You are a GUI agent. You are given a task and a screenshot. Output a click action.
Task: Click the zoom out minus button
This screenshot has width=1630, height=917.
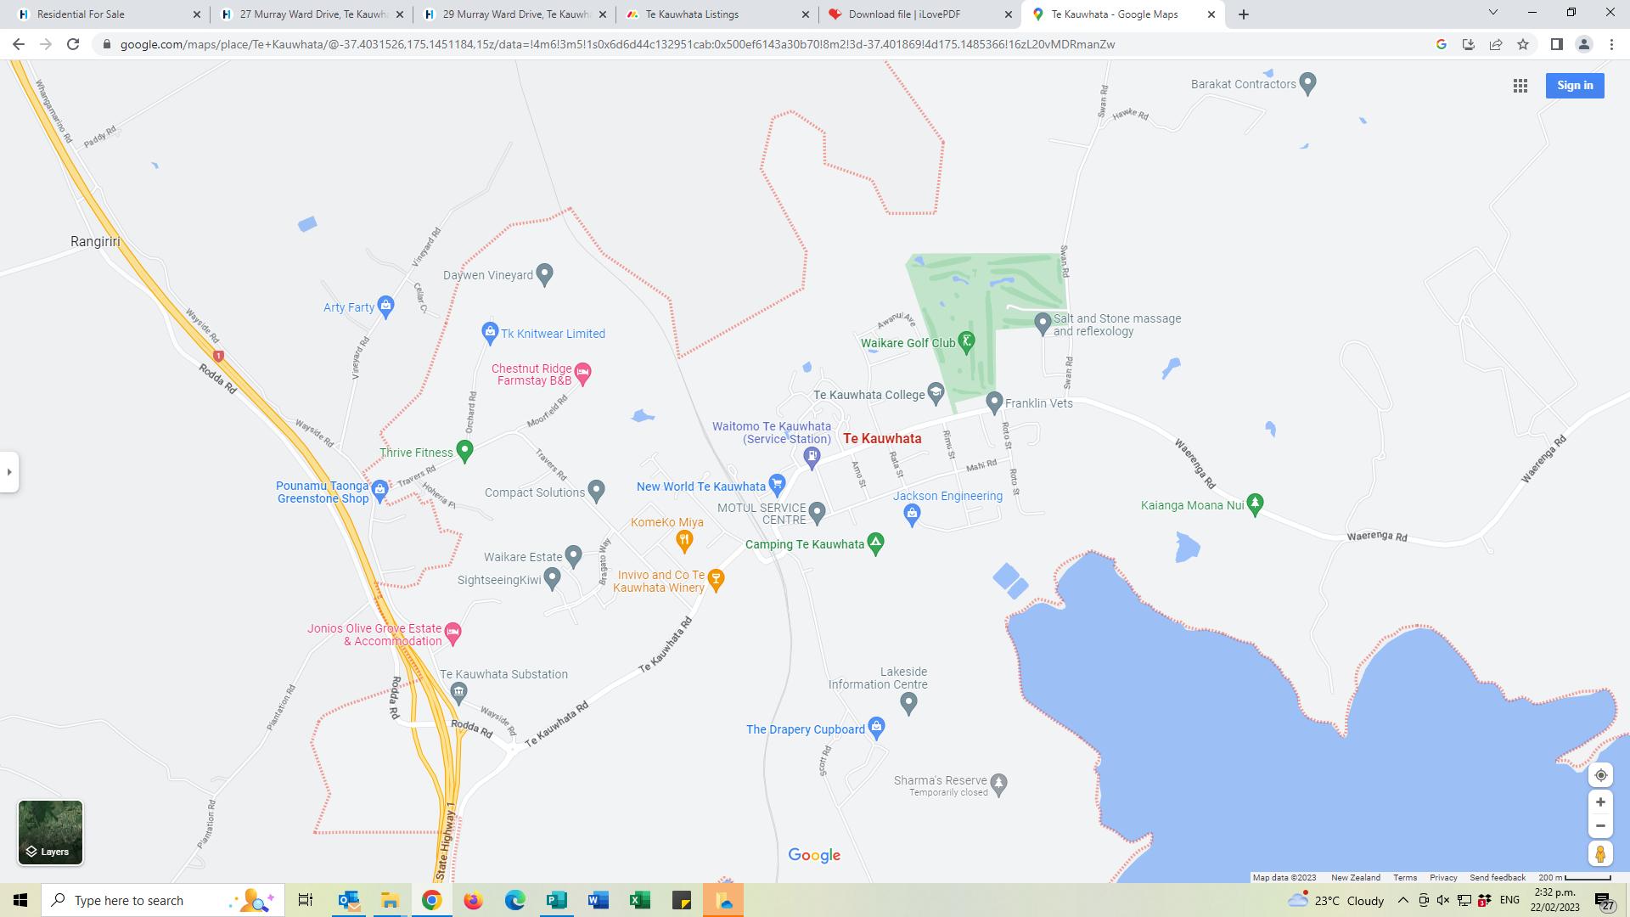(1600, 826)
